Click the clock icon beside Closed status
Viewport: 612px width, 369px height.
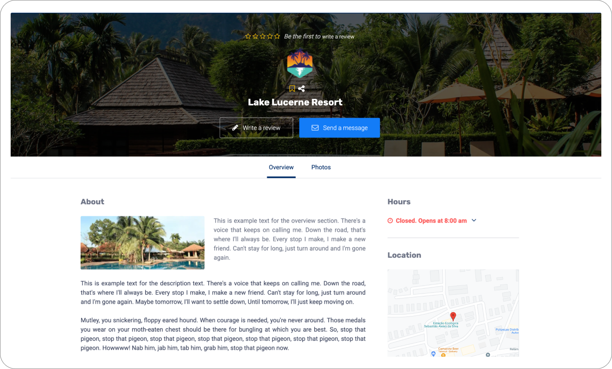click(x=390, y=221)
